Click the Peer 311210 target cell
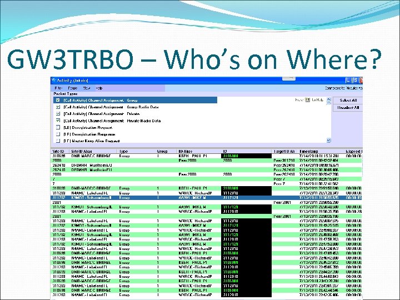Image resolution: width=400 pixels, height=300 pixels. pos(284,161)
